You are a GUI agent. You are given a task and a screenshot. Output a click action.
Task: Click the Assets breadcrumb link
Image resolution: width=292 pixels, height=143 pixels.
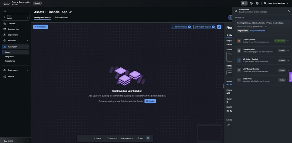39,12
